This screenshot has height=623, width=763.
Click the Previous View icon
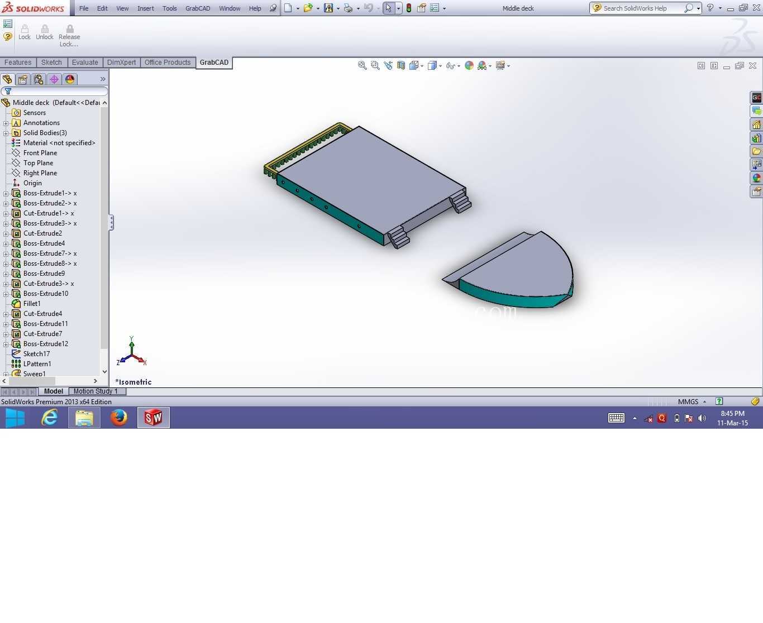tap(388, 65)
